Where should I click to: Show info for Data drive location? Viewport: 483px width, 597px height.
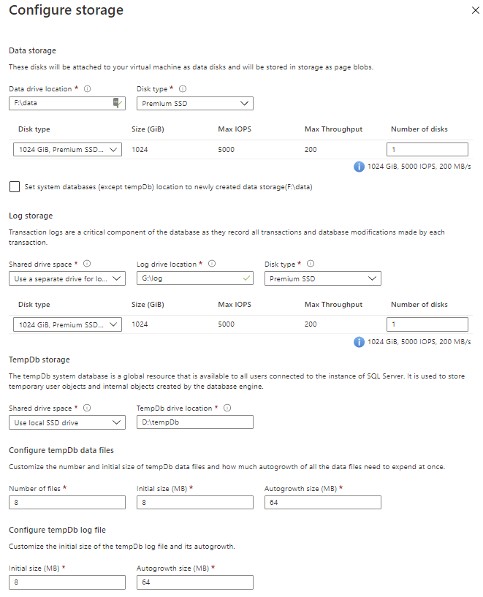pos(87,88)
